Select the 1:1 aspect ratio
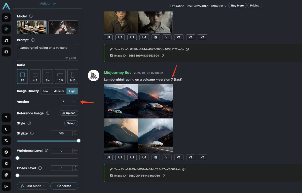Viewport: 302px width, 193px height. 22,77
